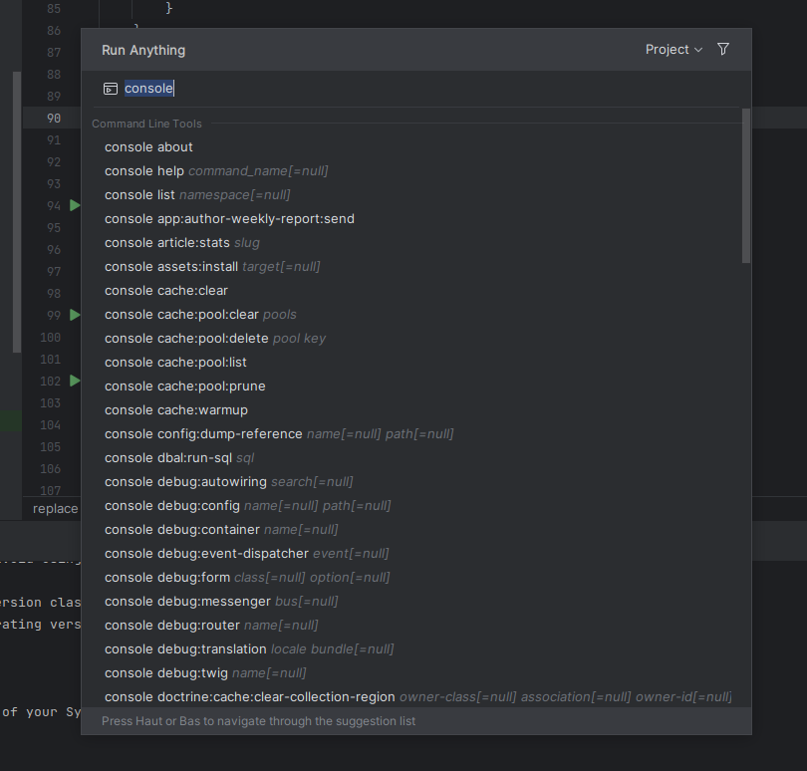Image resolution: width=807 pixels, height=771 pixels.
Task: Select 'console cache:pool:delete' entry
Action: click(x=416, y=339)
